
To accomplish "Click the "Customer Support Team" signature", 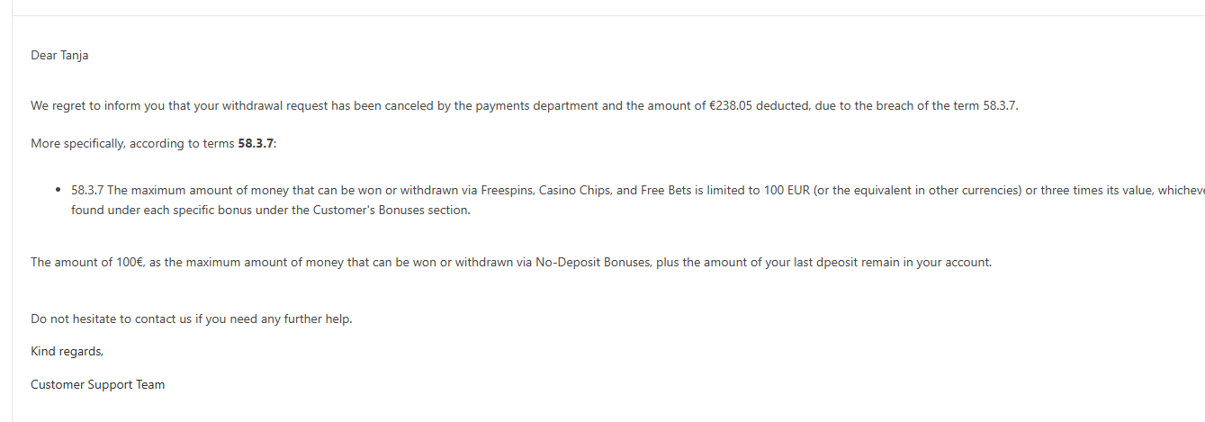I will [97, 385].
